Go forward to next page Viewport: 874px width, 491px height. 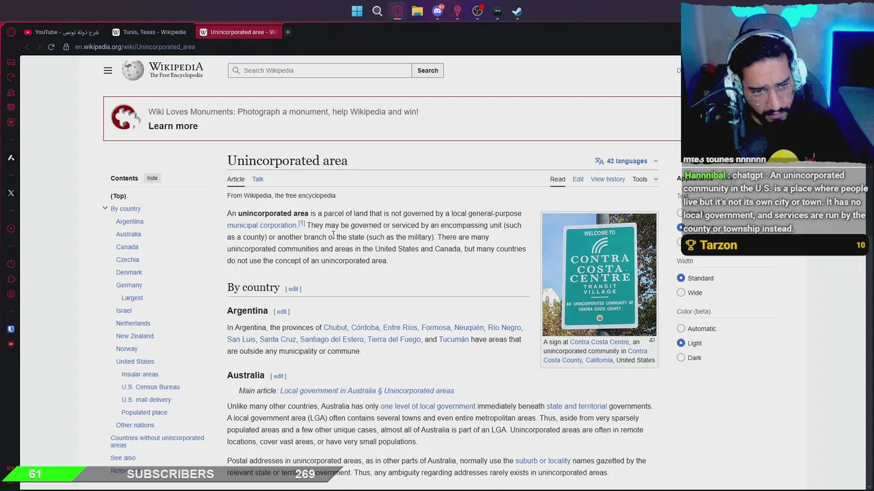(x=39, y=47)
